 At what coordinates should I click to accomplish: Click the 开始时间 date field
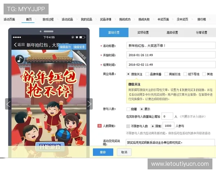(171, 55)
